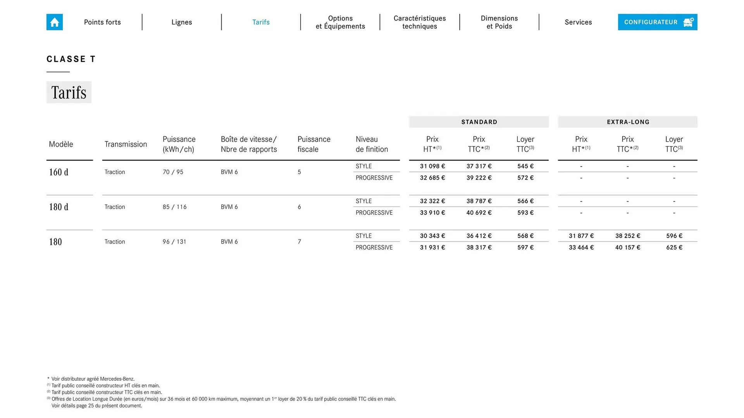Open the Points forts section
The image size is (744, 418).
coord(102,22)
